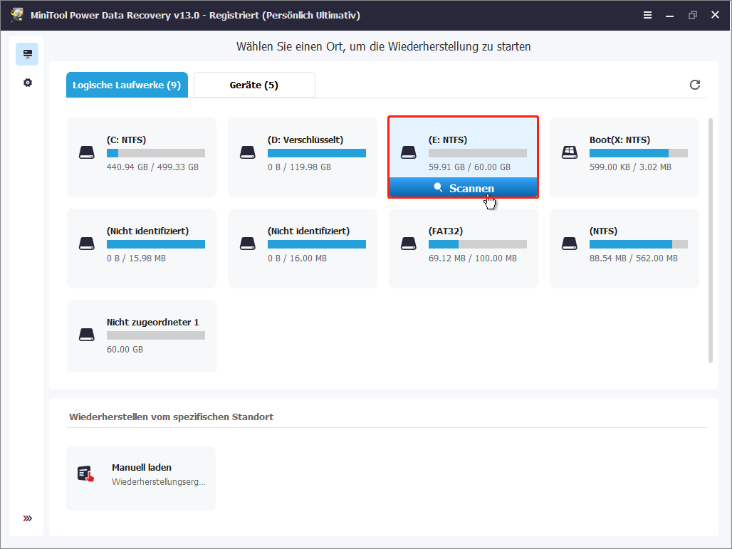732x549 pixels.
Task: Click the drive icon of (E: NTFS)
Action: [x=409, y=152]
